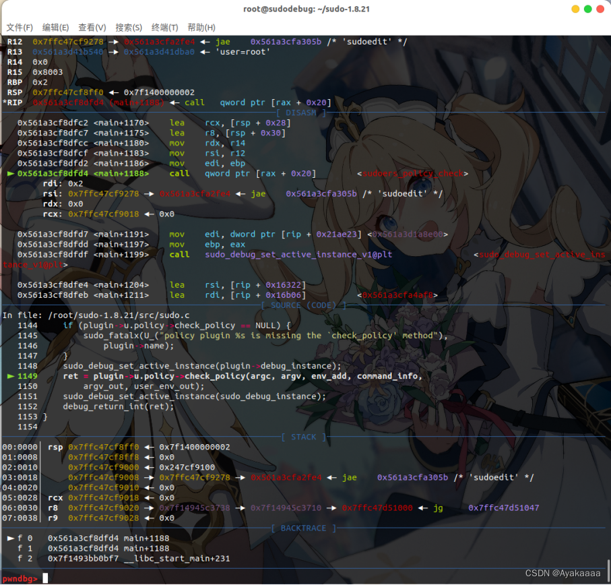
Task: Click the DISASM section header
Action: (x=301, y=113)
